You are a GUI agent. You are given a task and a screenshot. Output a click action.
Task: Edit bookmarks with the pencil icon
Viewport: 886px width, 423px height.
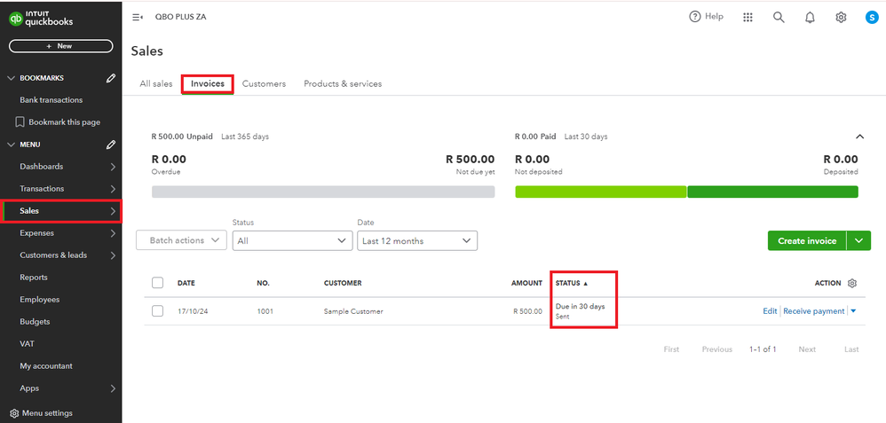point(111,78)
